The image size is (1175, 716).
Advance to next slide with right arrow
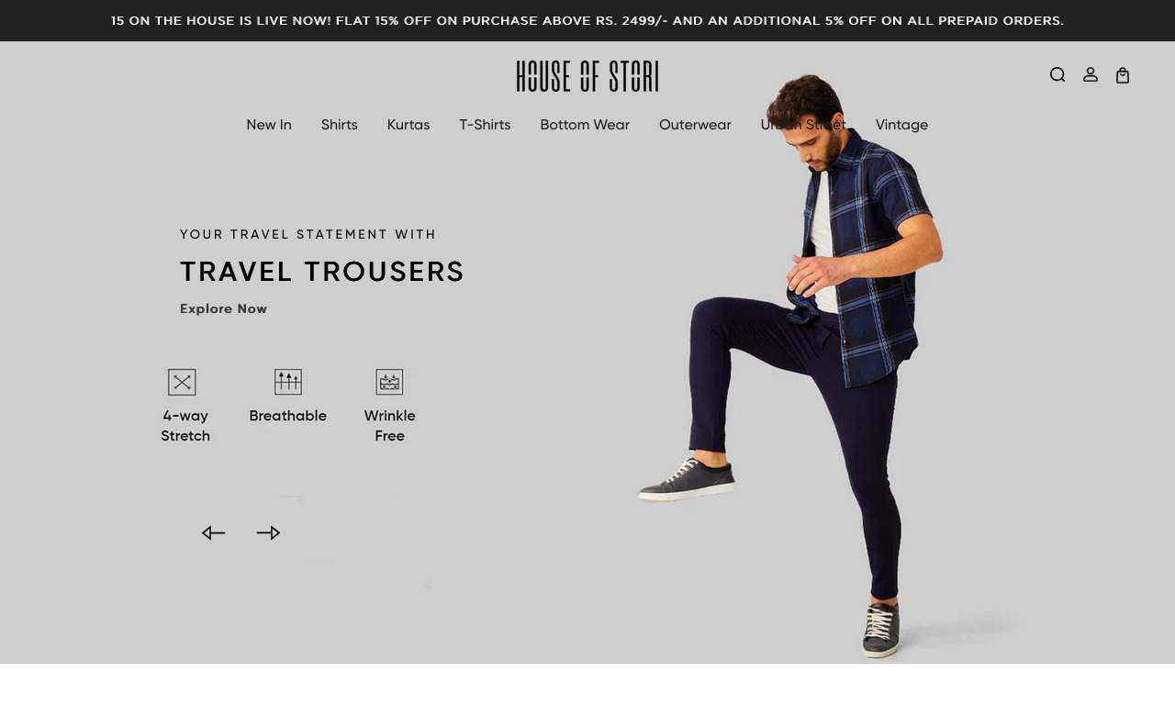point(268,533)
